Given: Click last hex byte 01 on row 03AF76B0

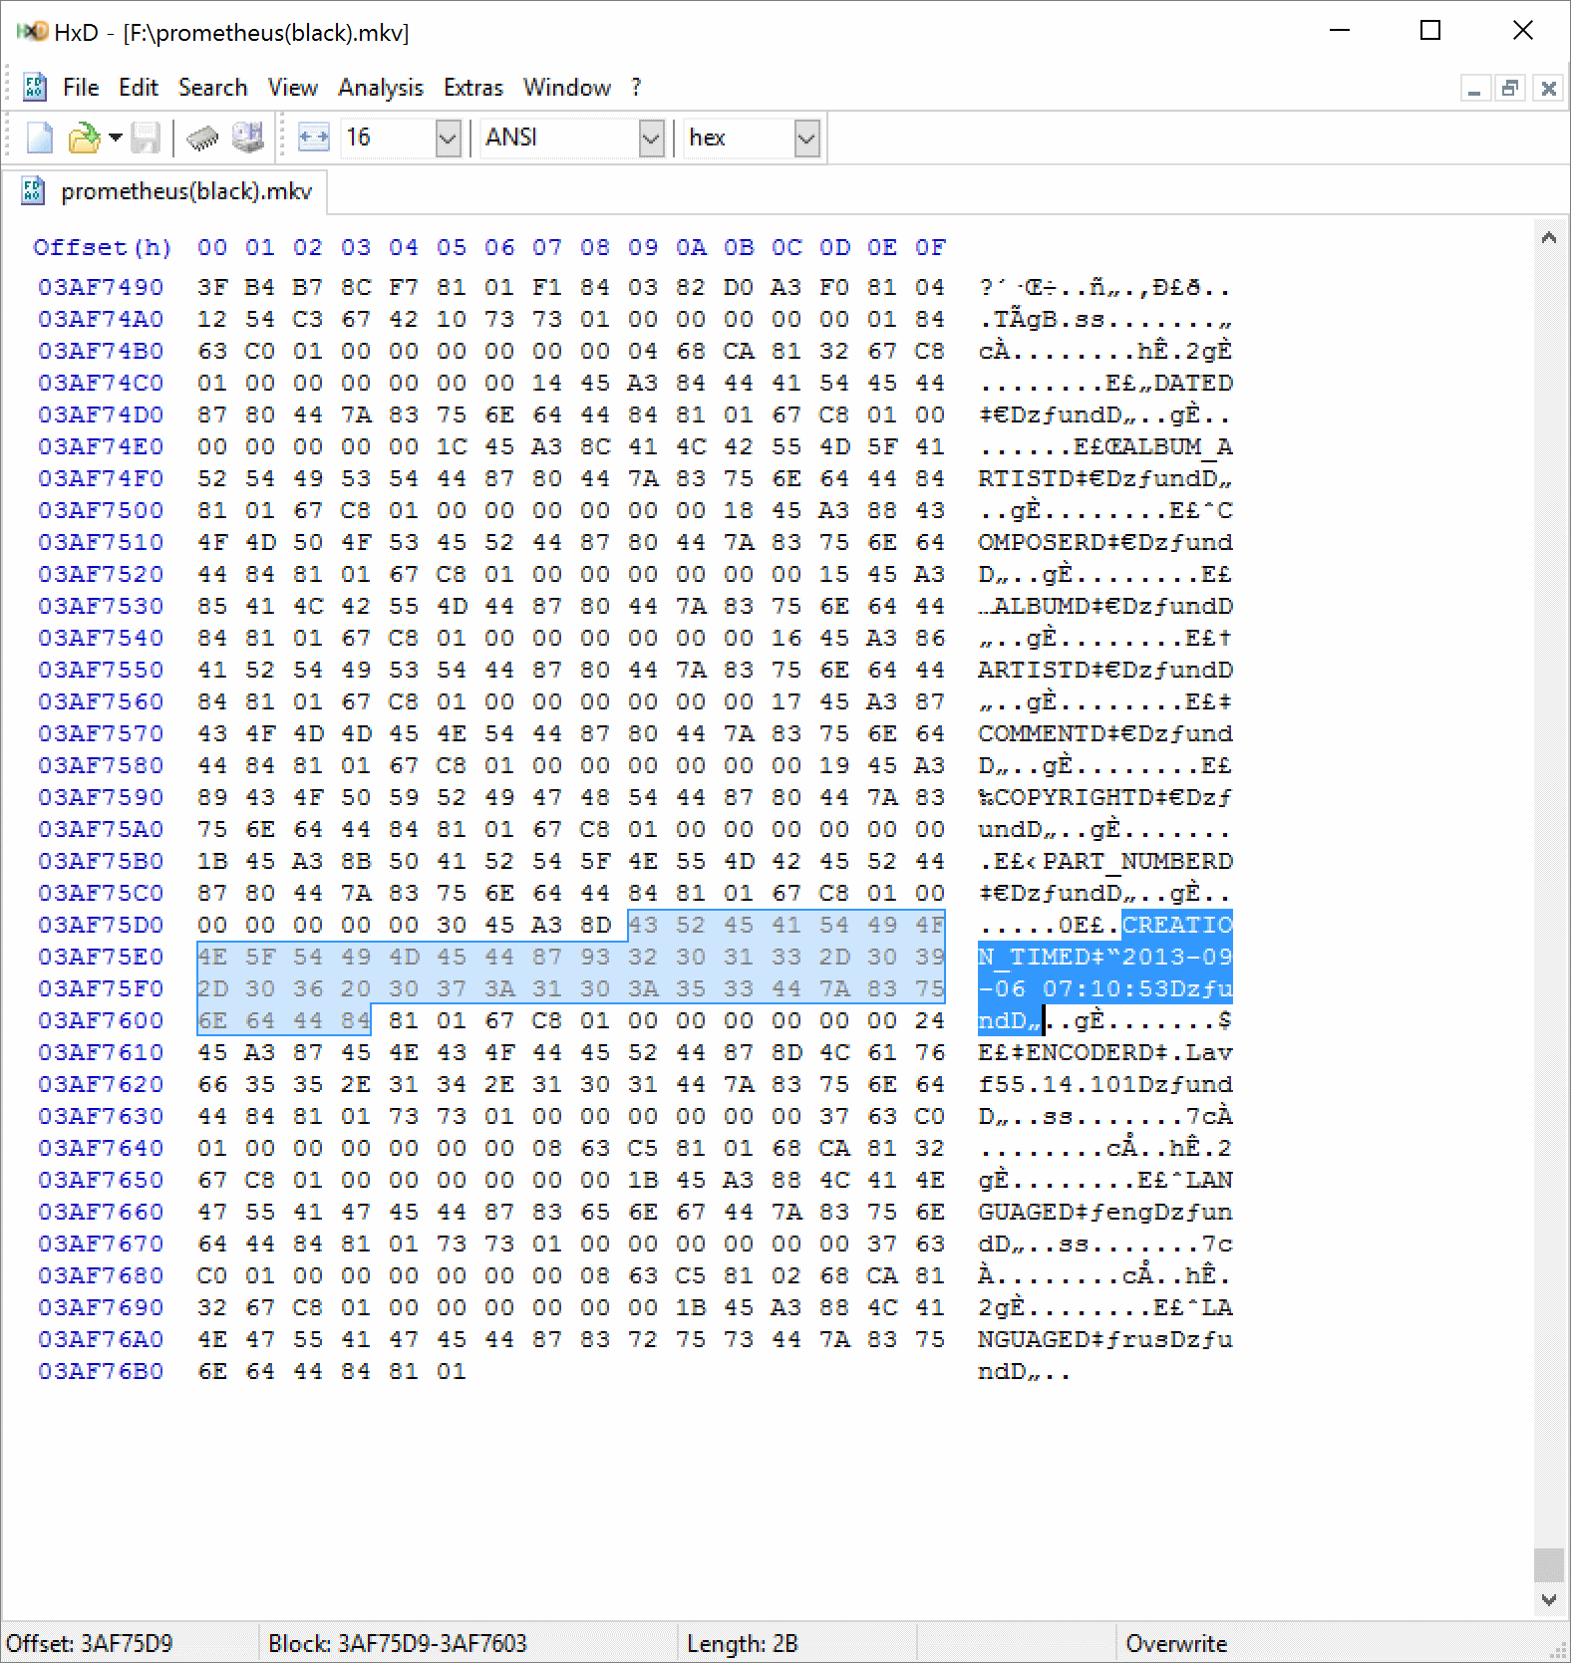Looking at the screenshot, I should coord(452,1371).
